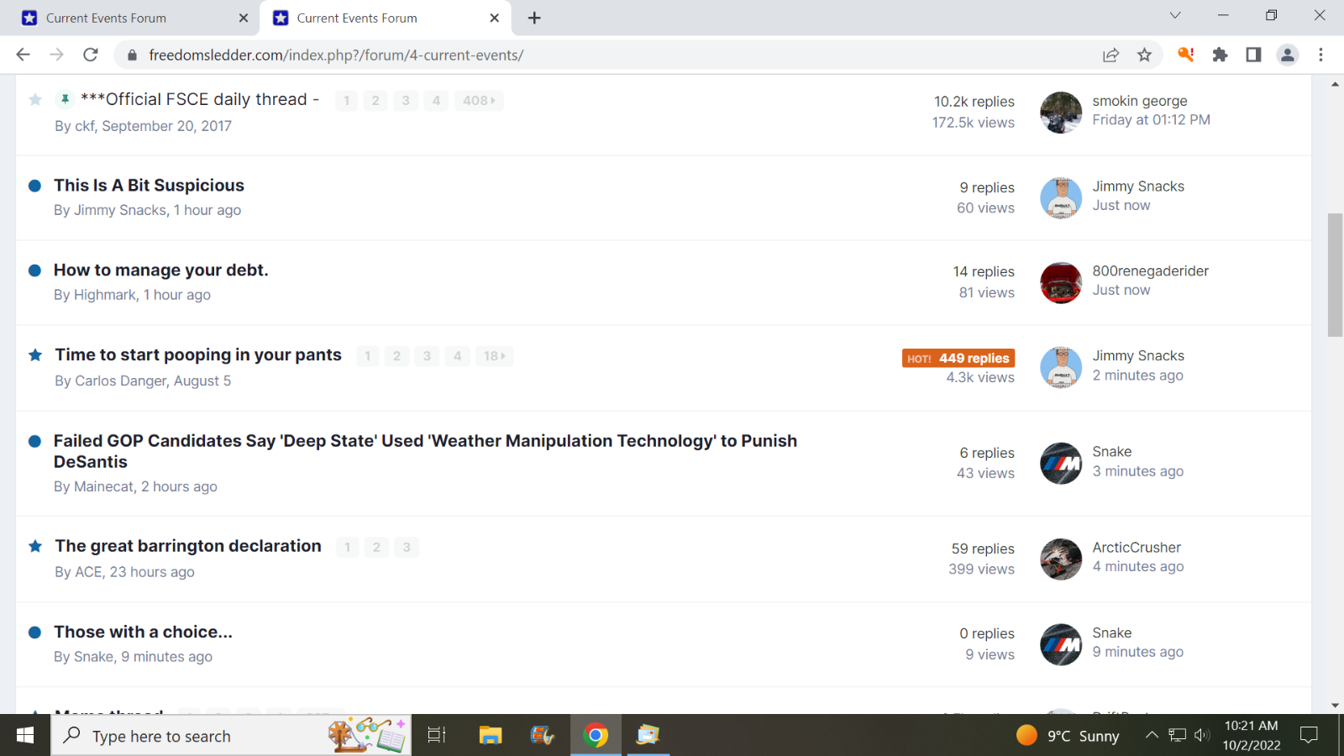Viewport: 1344px width, 756px height.
Task: Go back using the browser back arrow
Action: (x=23, y=55)
